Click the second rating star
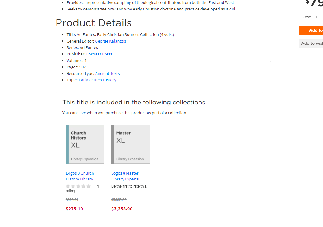323x227 pixels. 73,186
